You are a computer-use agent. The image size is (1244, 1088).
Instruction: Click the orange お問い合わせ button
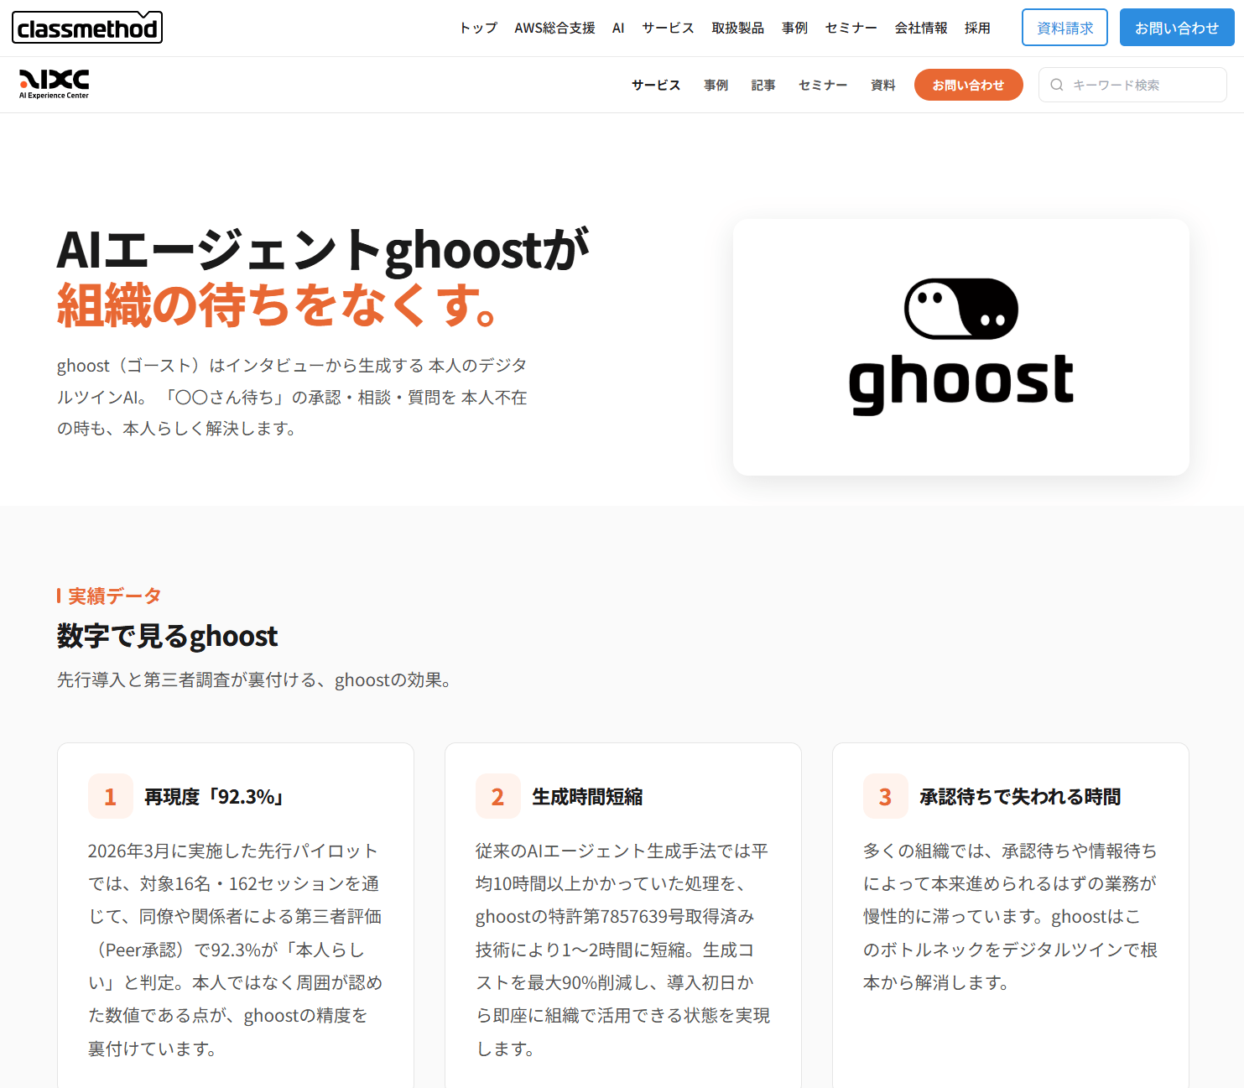(x=969, y=85)
